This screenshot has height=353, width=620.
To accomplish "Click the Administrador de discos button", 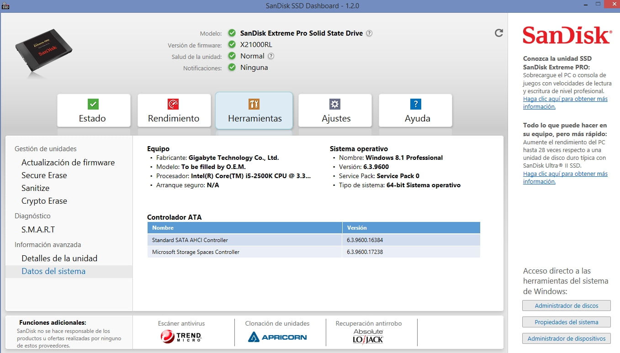I will 567,306.
